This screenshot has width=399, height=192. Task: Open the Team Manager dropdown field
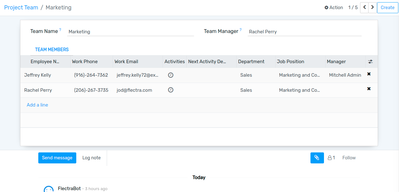tap(304, 32)
